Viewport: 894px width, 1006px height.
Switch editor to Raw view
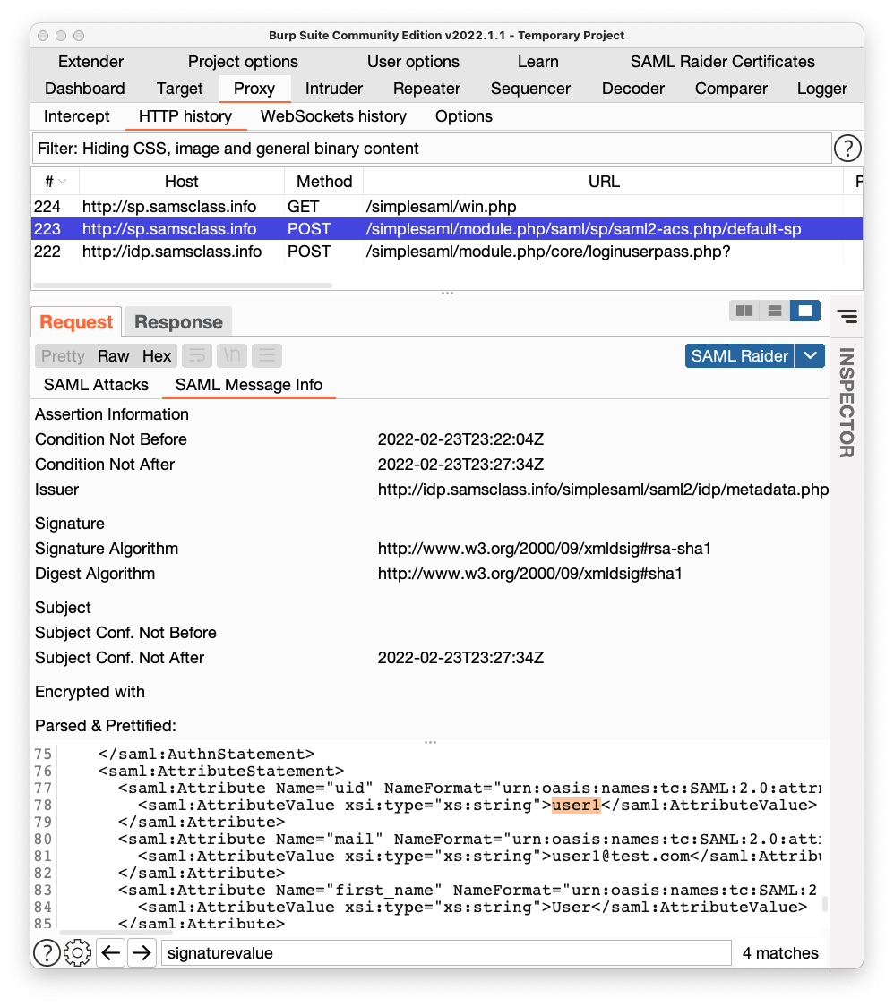point(114,355)
